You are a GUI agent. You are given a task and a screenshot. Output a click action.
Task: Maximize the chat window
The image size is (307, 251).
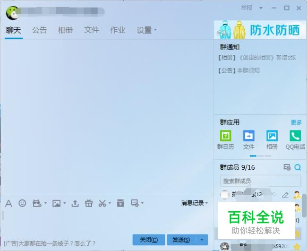coord(287,8)
